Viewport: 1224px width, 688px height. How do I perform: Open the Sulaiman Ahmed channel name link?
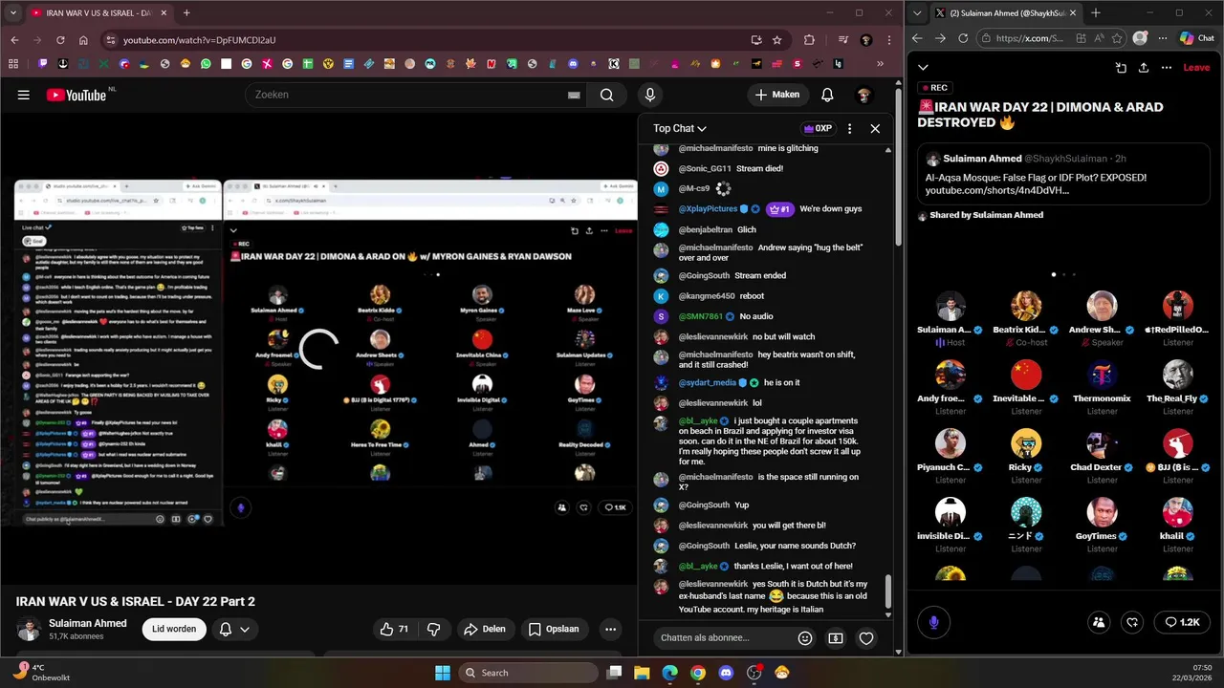point(88,623)
